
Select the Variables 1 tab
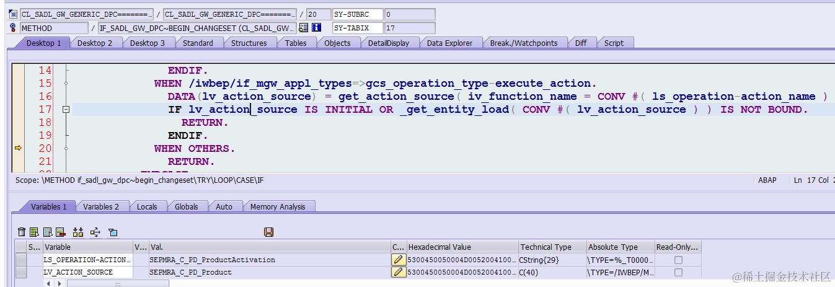49,206
